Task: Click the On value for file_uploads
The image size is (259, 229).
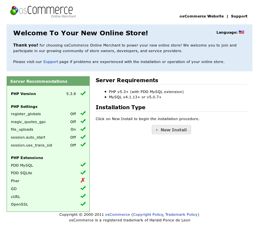Action: (x=73, y=129)
